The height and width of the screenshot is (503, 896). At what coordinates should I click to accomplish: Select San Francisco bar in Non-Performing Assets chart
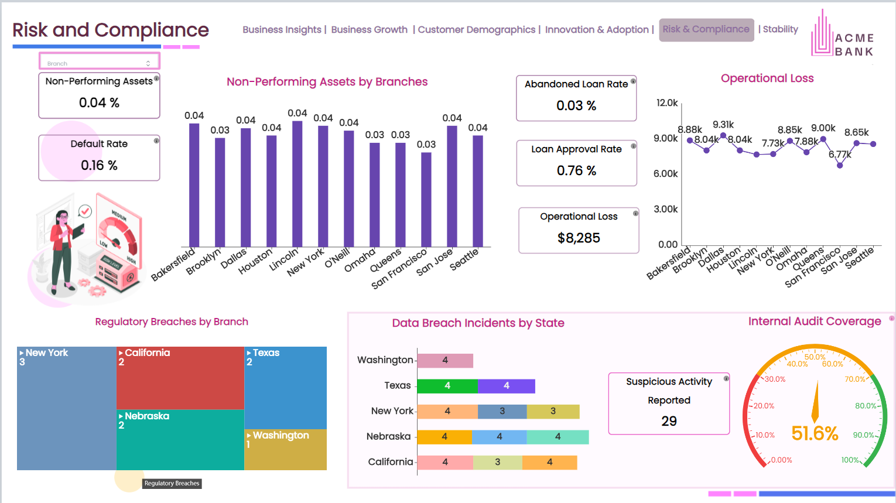tap(426, 200)
